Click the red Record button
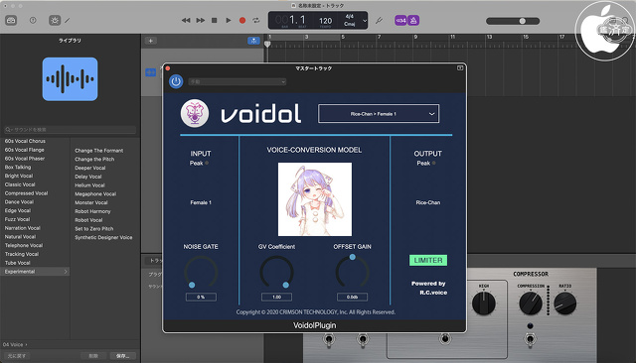 tap(242, 20)
